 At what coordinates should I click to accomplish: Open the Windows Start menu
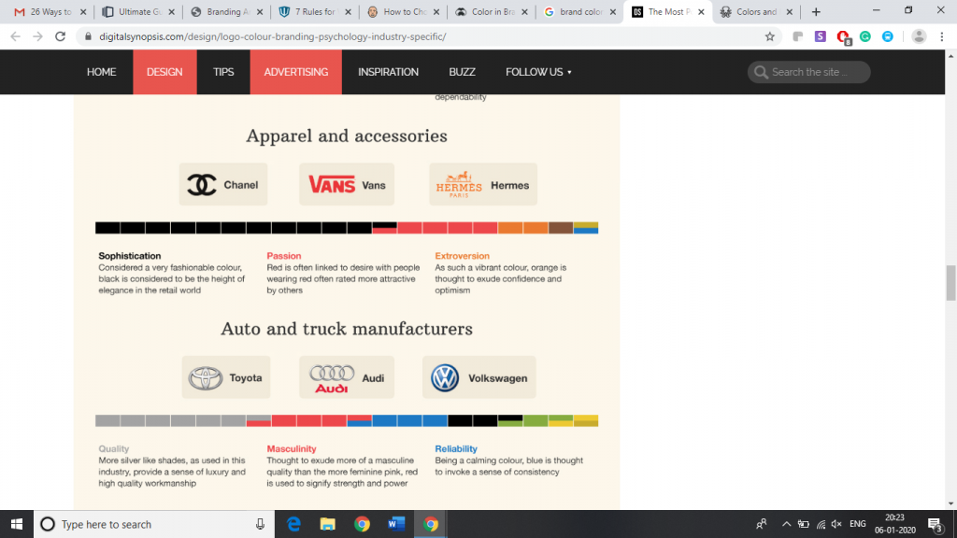tap(17, 524)
